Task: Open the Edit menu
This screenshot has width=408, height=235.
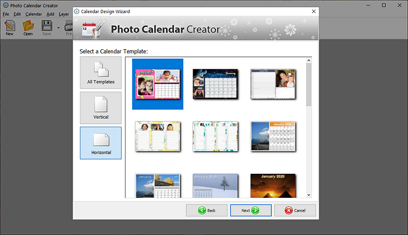Action: [x=17, y=14]
